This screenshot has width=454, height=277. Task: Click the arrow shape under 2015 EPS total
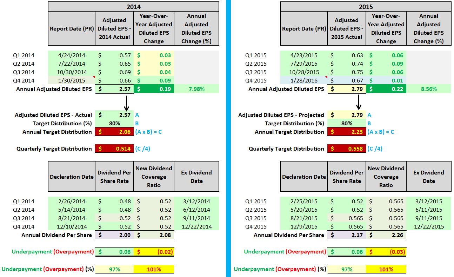click(x=358, y=100)
